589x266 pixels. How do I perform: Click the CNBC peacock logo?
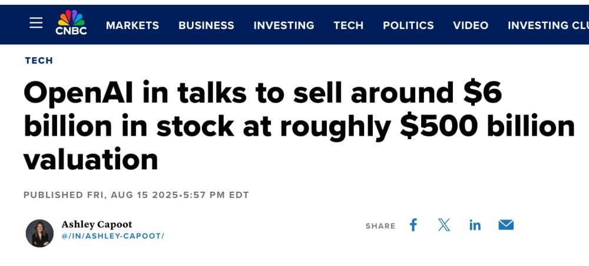(71, 23)
